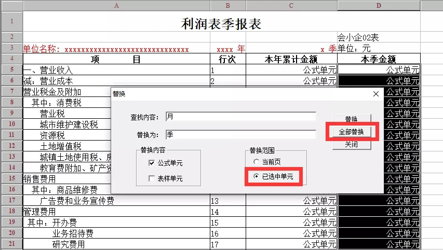
Task: Select column A header
Action: coord(116,5)
